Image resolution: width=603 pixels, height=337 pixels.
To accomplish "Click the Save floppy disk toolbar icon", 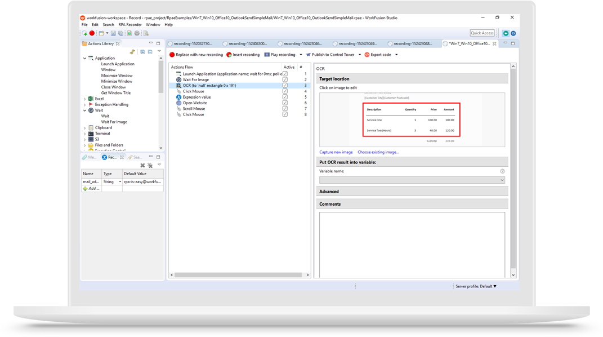I will [x=113, y=33].
